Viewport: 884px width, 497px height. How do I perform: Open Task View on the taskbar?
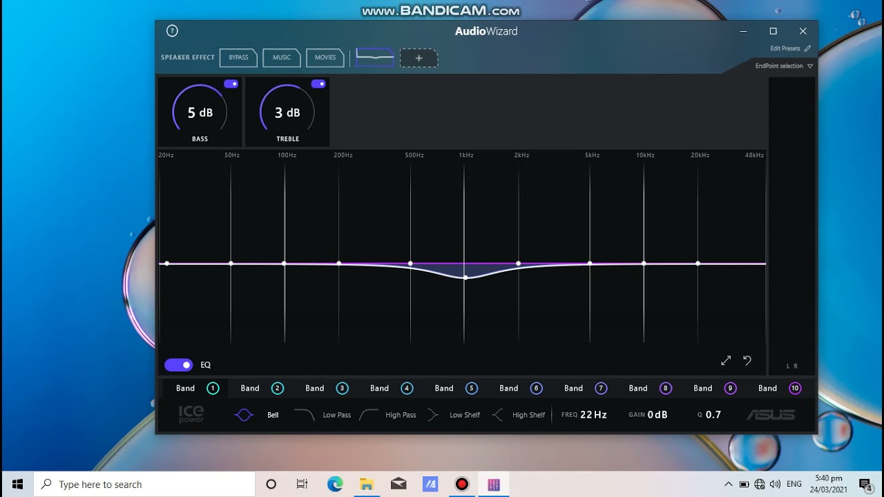tap(302, 484)
